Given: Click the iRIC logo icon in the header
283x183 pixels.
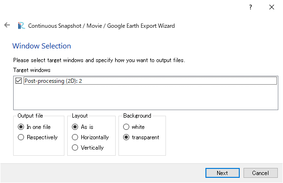Looking at the screenshot, I should click(x=21, y=26).
